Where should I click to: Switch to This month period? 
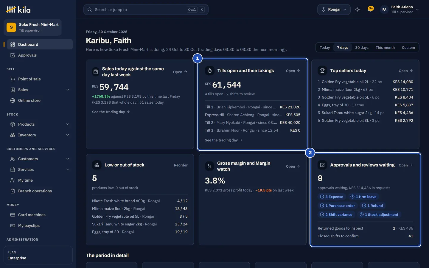click(x=385, y=47)
